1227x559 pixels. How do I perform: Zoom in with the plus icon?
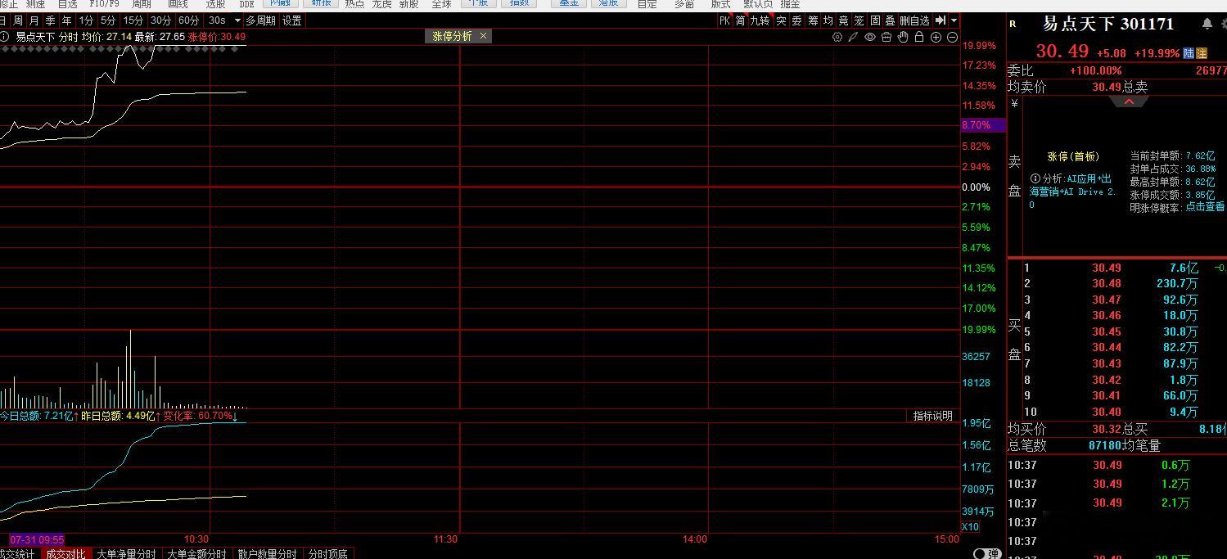click(x=936, y=37)
